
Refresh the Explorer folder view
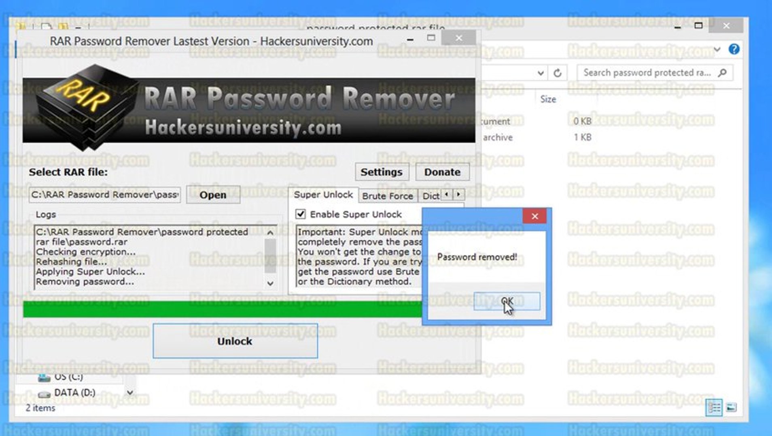pyautogui.click(x=558, y=73)
